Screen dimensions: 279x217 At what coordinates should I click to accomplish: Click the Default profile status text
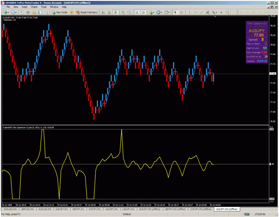click(x=127, y=214)
